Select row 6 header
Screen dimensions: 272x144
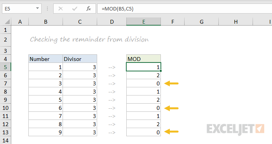pyautogui.click(x=5, y=75)
